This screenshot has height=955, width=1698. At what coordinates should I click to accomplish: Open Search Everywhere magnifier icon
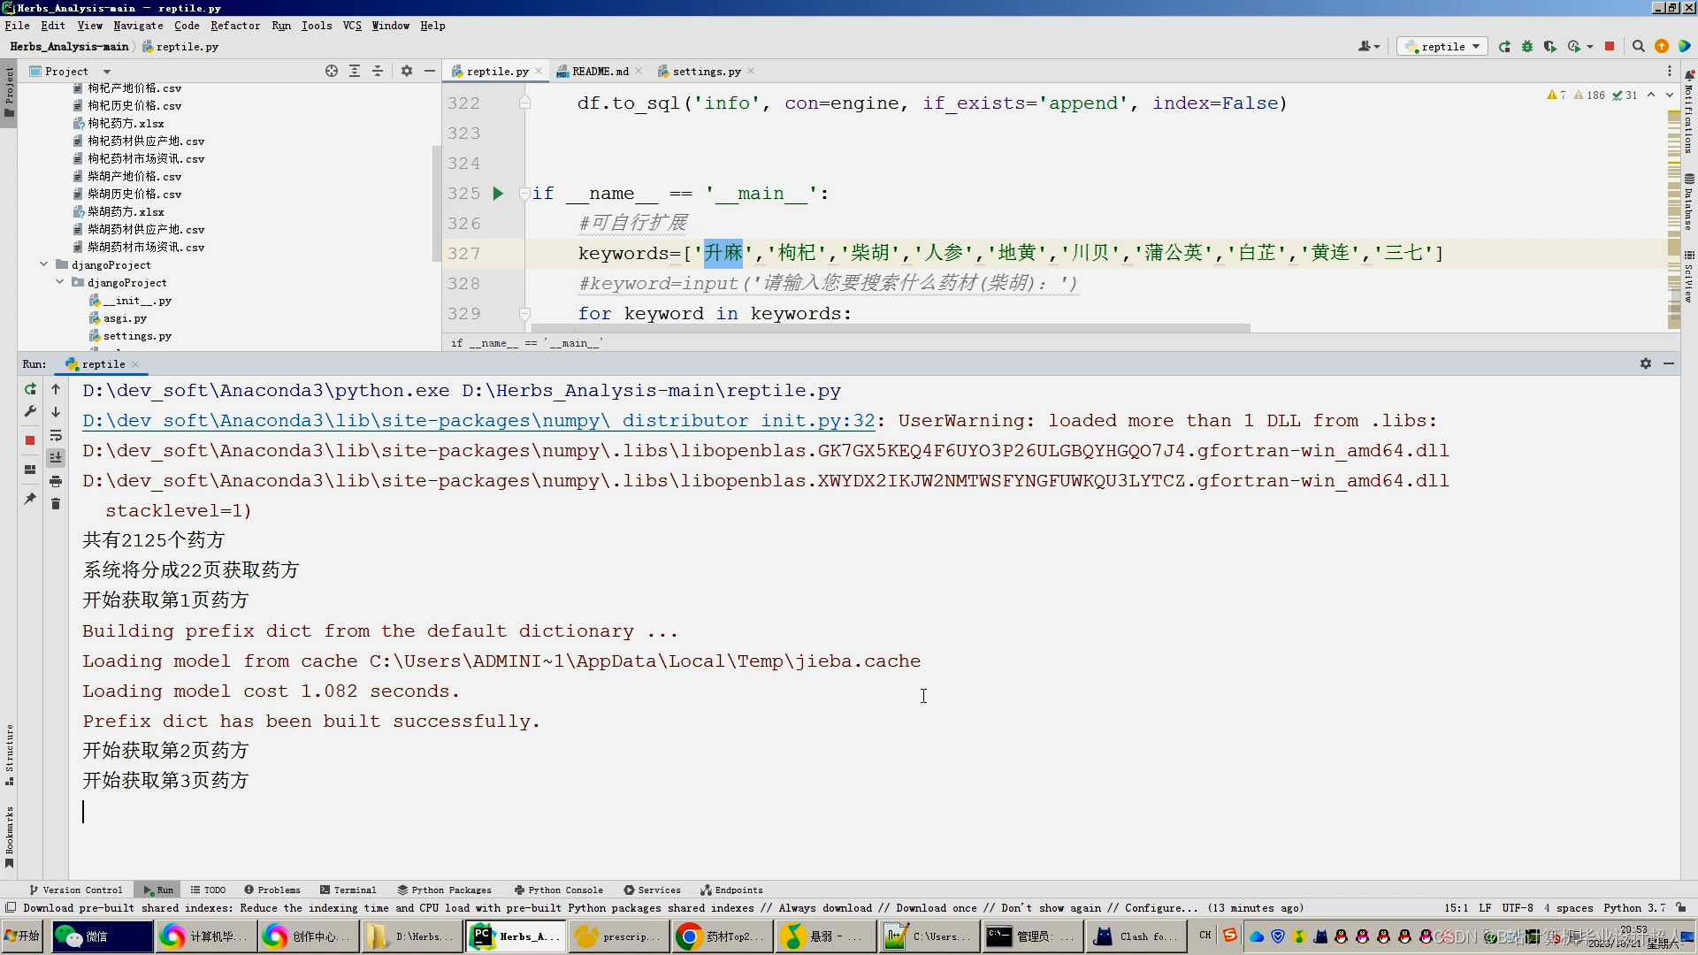(1638, 47)
